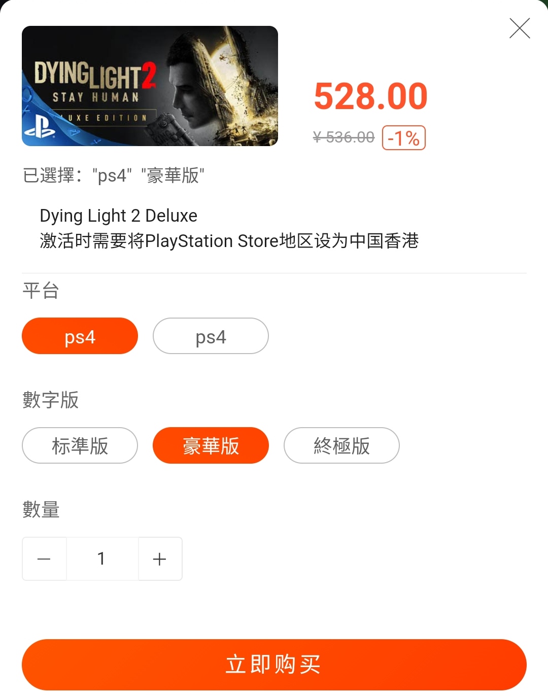548x696 pixels.
Task: Tap the PlayStation Store region activation note
Action: pos(229,240)
